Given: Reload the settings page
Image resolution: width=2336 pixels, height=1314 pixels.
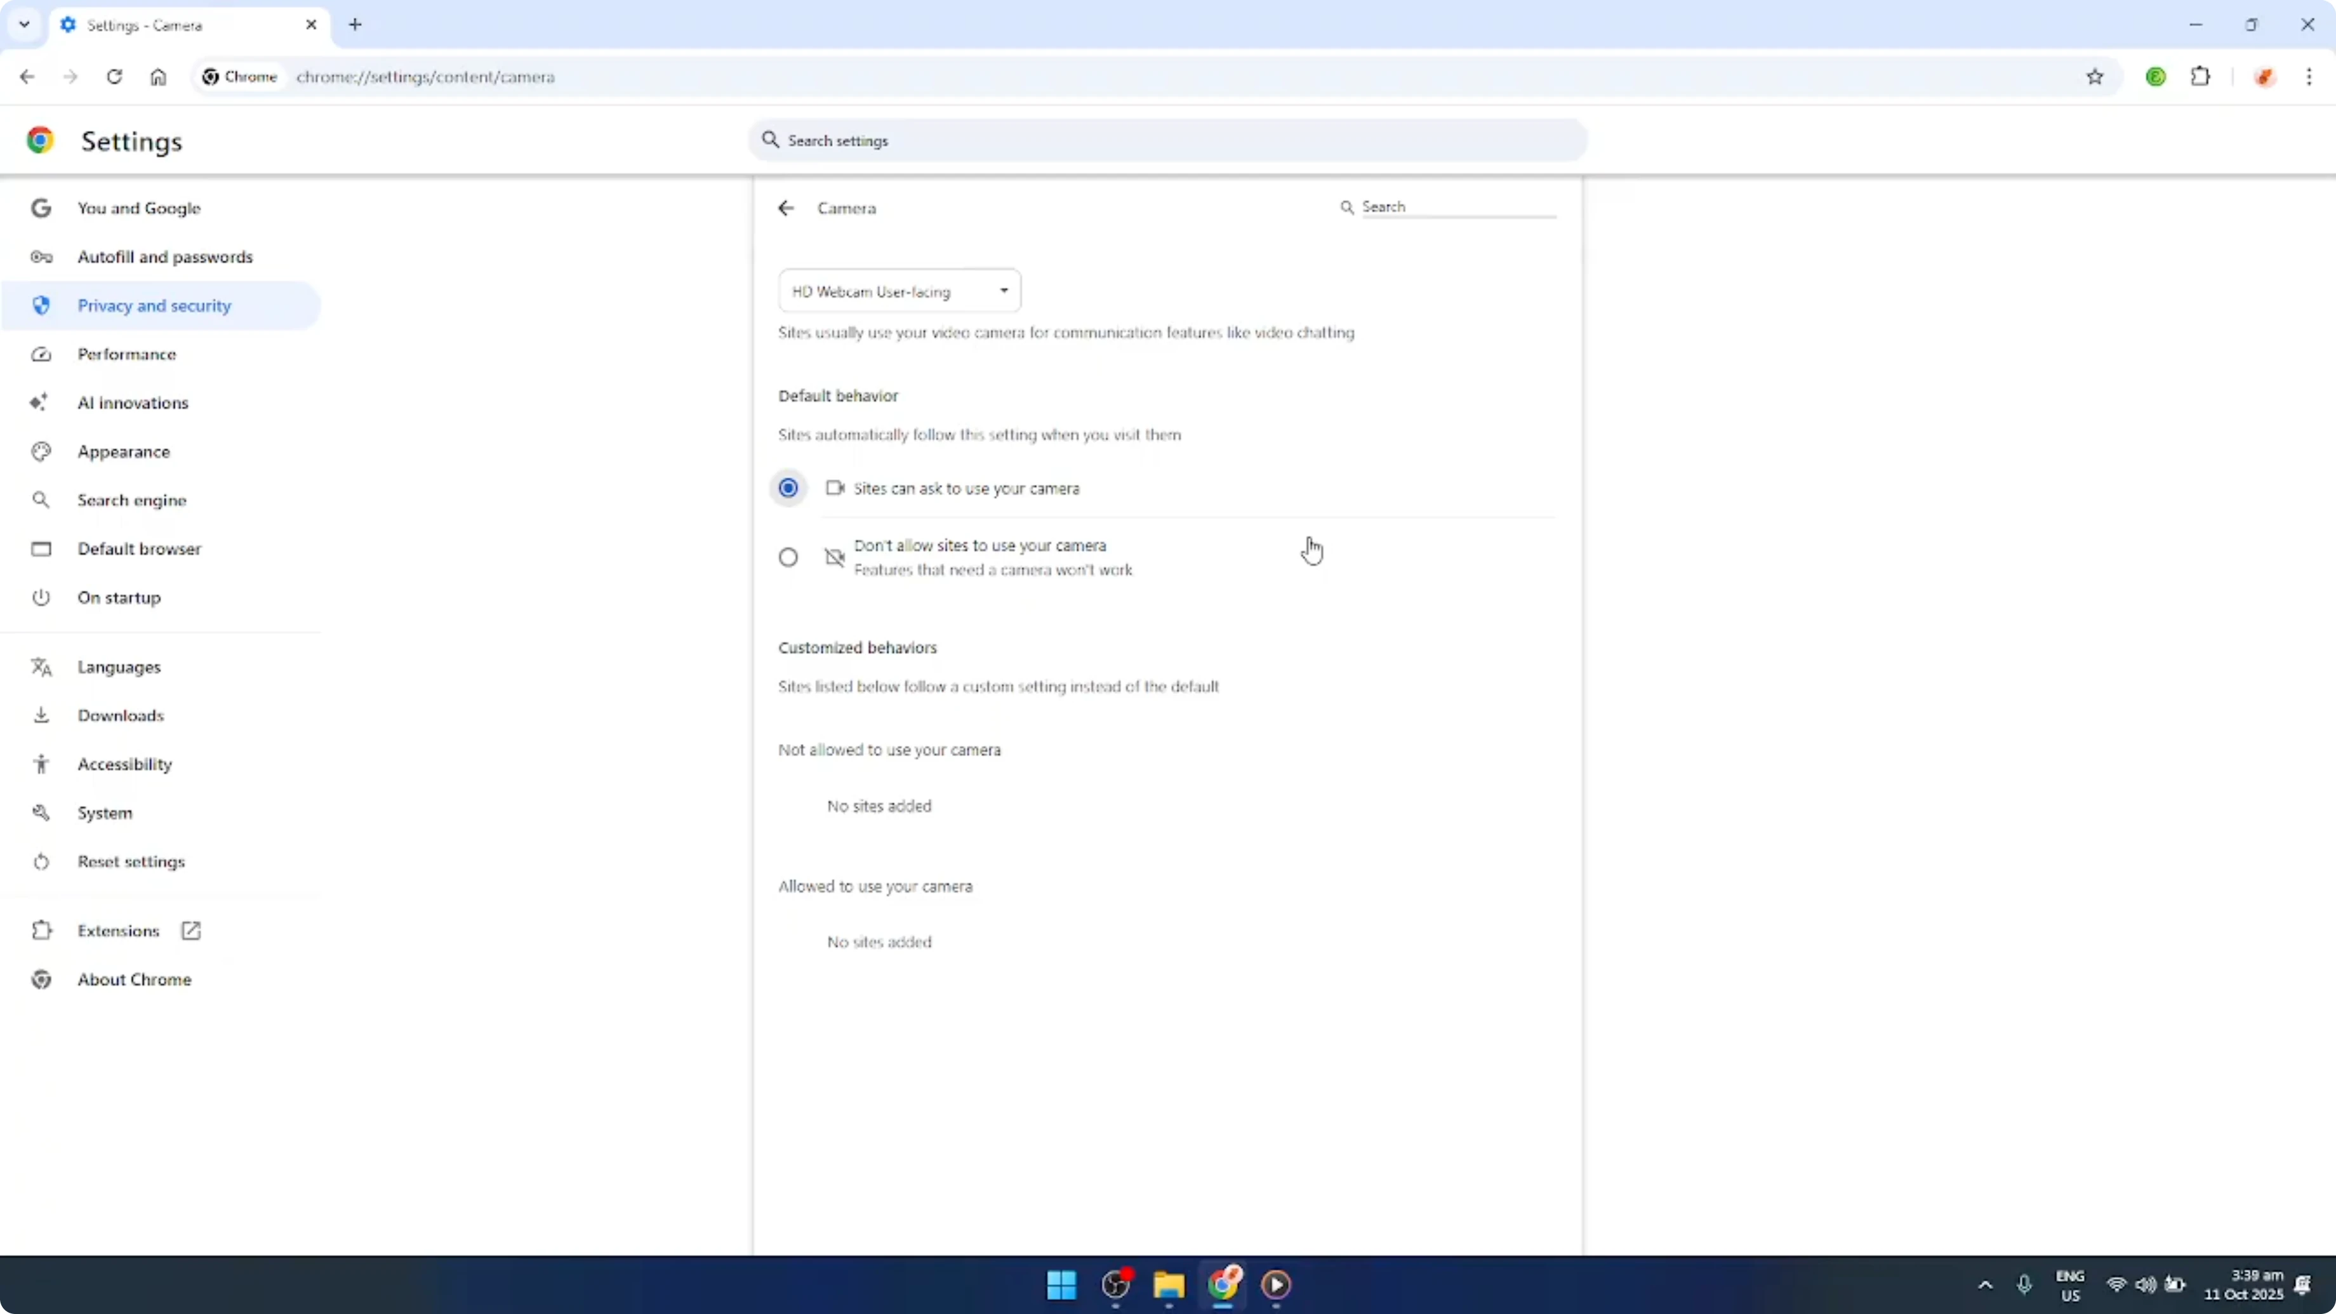Looking at the screenshot, I should (114, 77).
